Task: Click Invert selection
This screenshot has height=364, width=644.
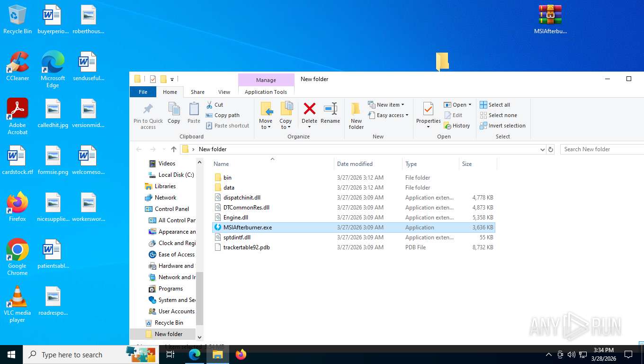Action: [x=502, y=126]
